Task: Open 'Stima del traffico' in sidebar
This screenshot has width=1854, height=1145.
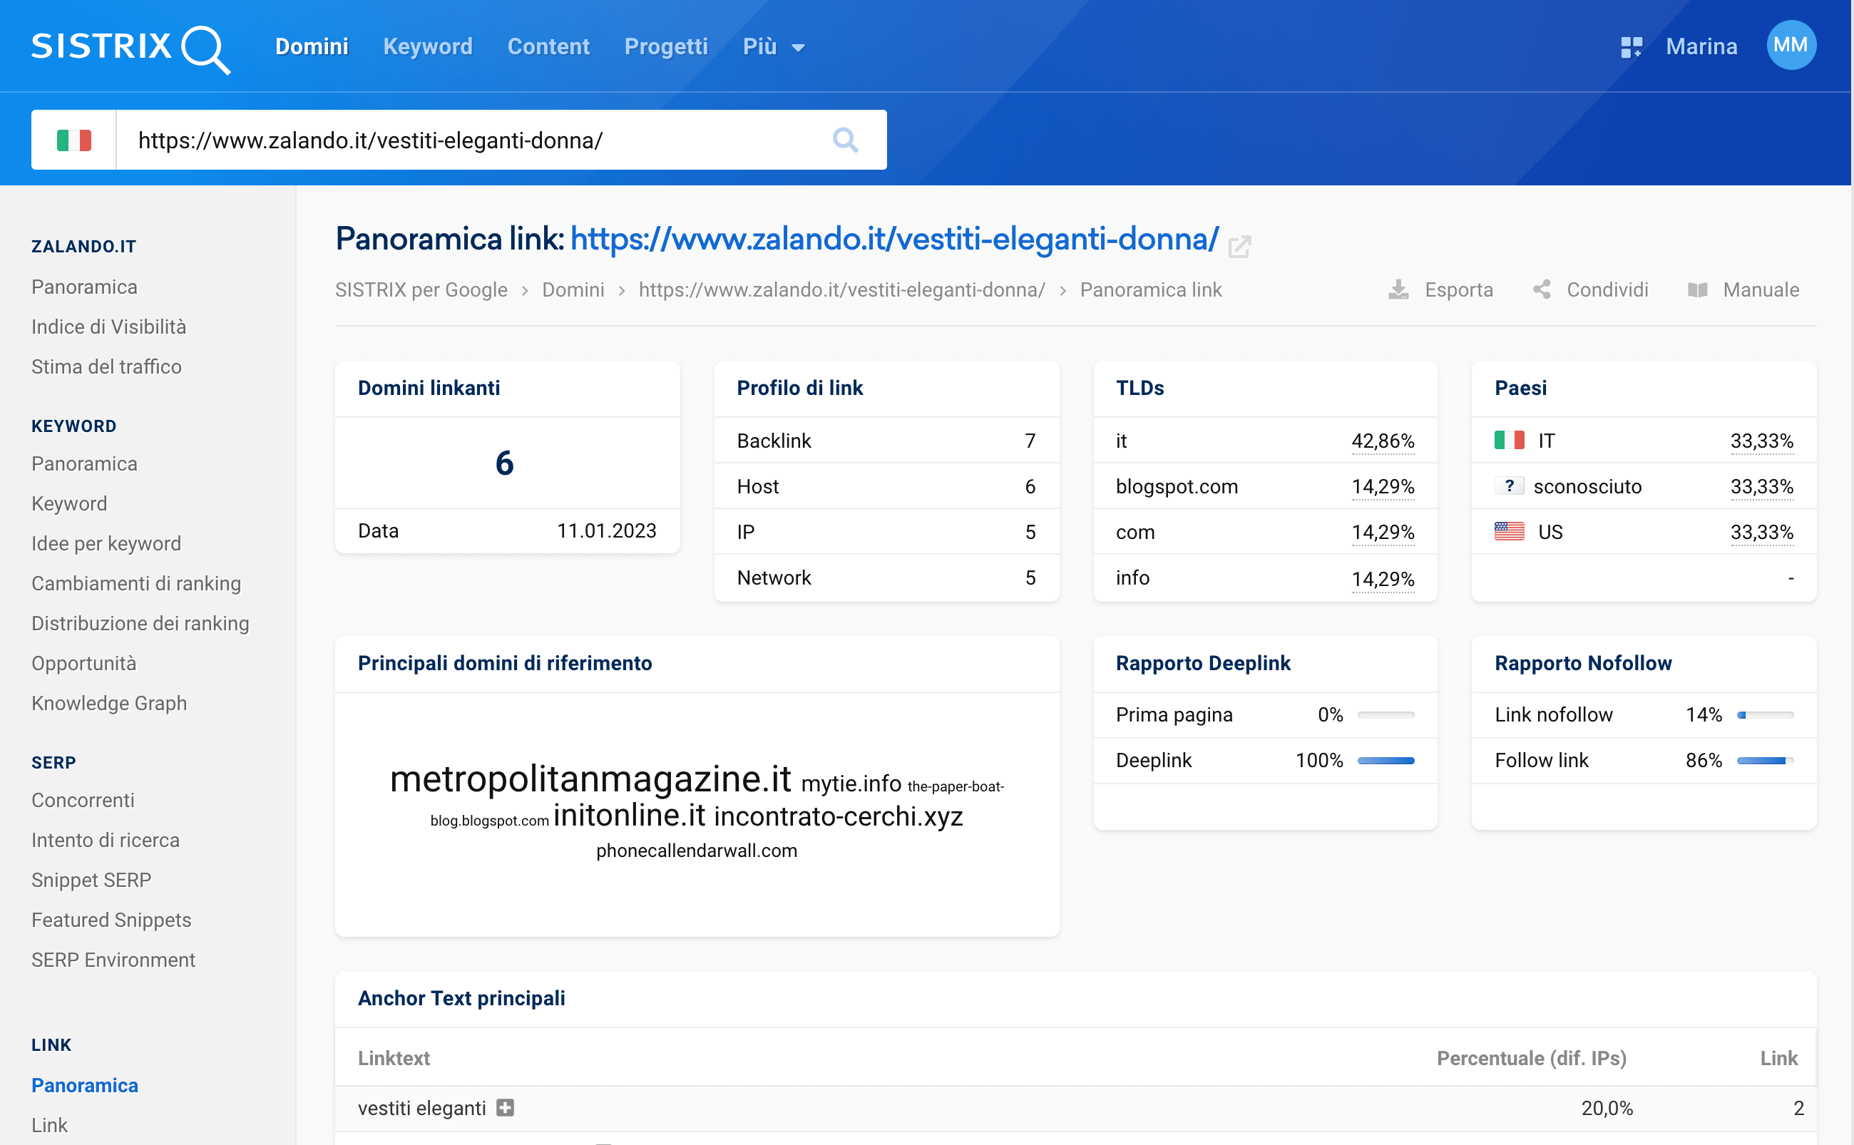Action: pos(107,367)
